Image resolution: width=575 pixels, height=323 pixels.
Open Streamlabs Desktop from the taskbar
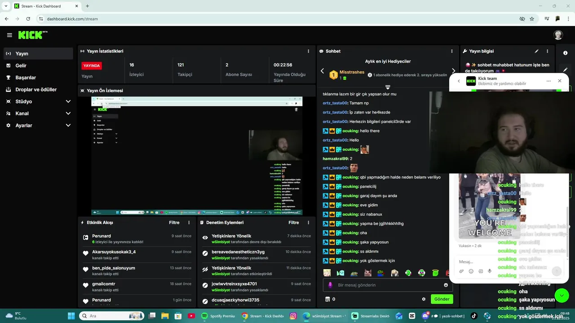point(370,316)
